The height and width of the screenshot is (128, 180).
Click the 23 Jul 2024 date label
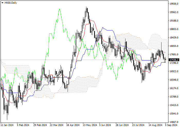pyautogui.click(x=138, y=125)
